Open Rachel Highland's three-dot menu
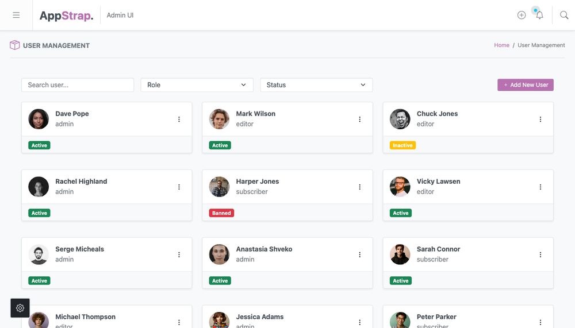Image resolution: width=575 pixels, height=328 pixels. 179,187
